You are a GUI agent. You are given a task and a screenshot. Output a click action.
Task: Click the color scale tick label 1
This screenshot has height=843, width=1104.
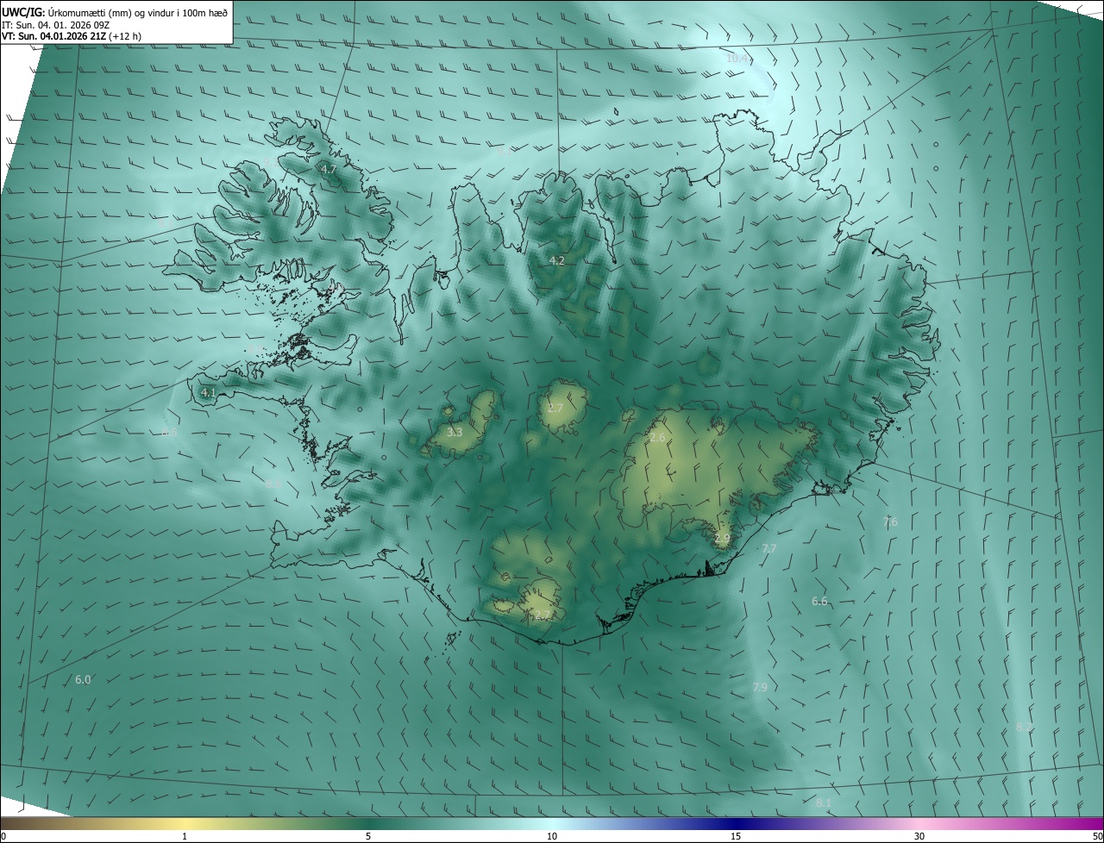[185, 836]
